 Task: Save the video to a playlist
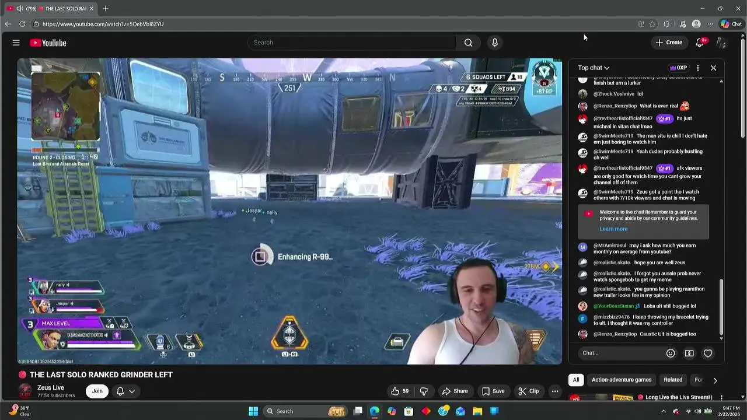[493, 391]
